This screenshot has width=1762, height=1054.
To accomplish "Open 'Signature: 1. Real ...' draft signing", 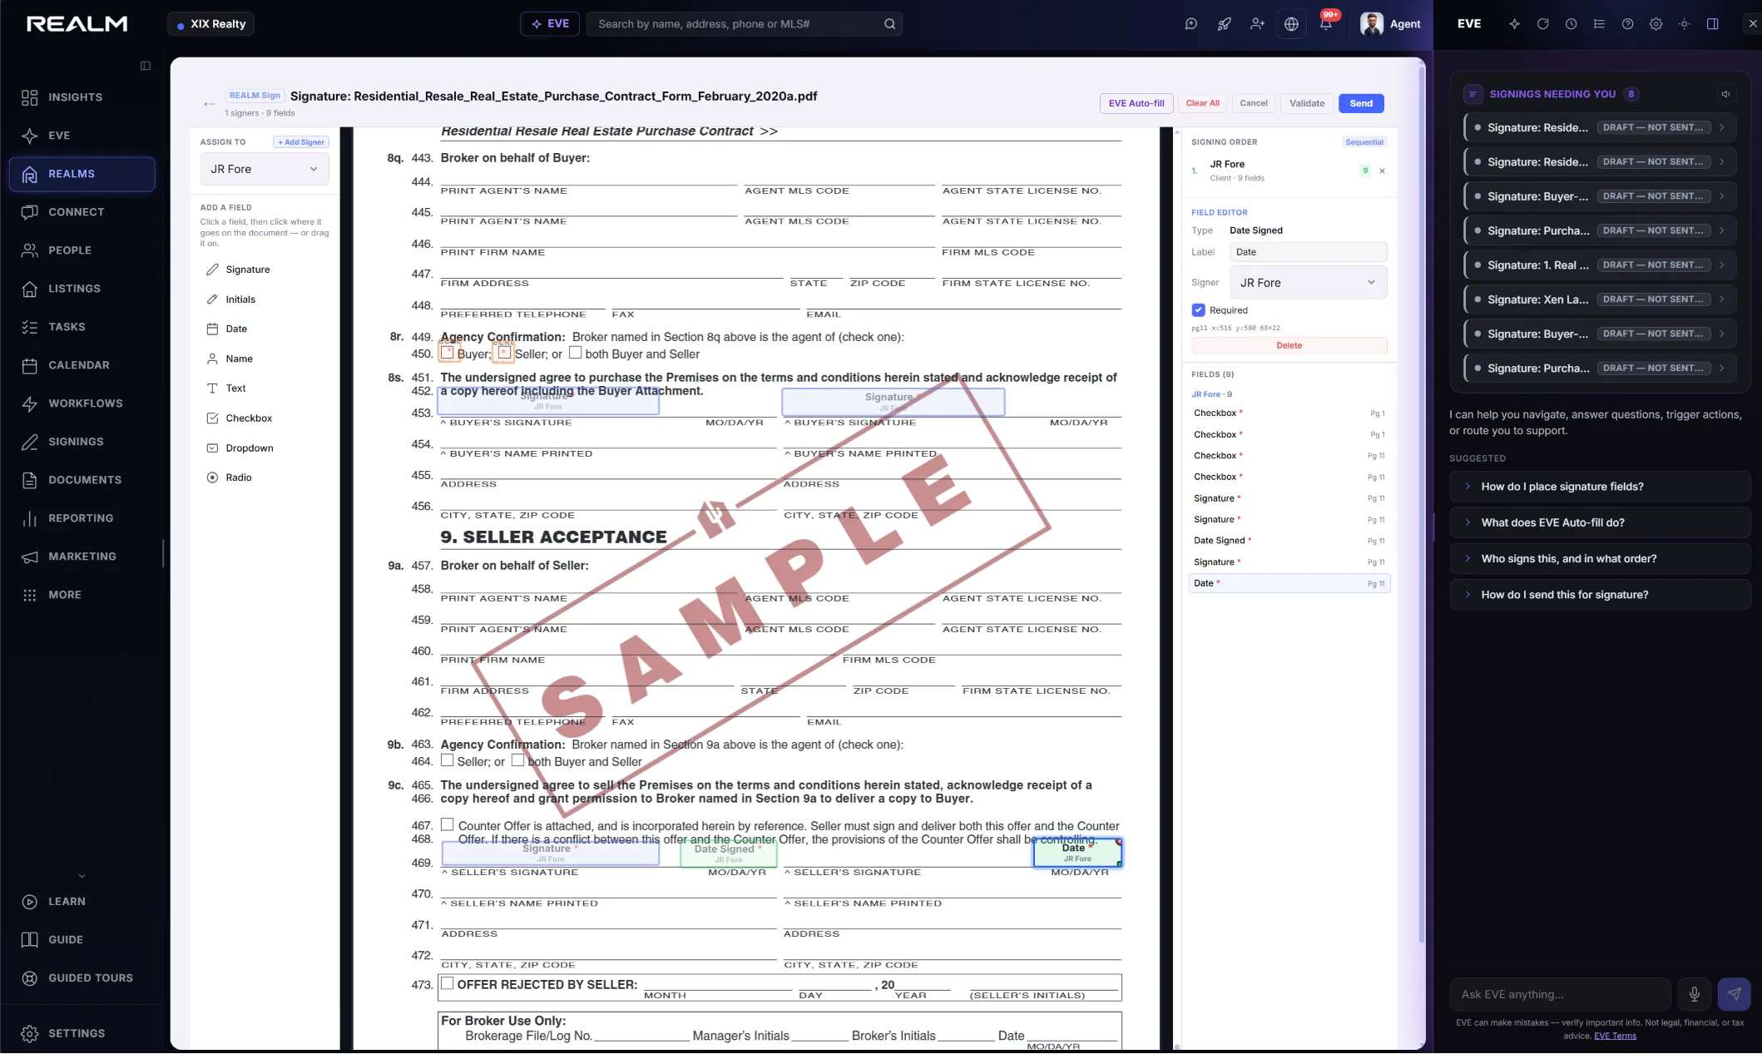I will (1599, 265).
